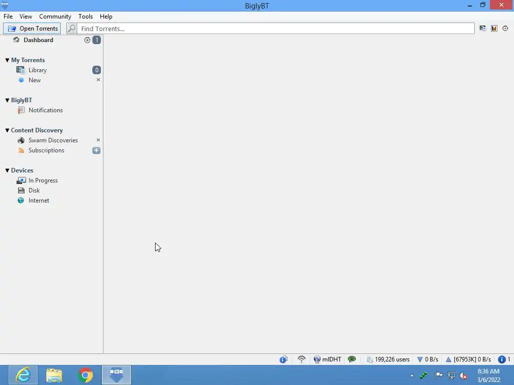This screenshot has height=385, width=514.
Task: Click the upload speed [67953K] 0 B/s
Action: point(468,359)
